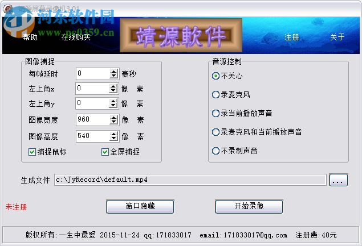This screenshot has width=362, height=246.
Task: Click the 注册 menu item
Action: (292, 37)
